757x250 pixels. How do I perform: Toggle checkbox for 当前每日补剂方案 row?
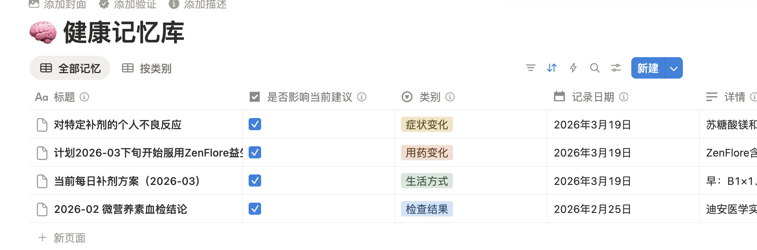[x=255, y=181]
